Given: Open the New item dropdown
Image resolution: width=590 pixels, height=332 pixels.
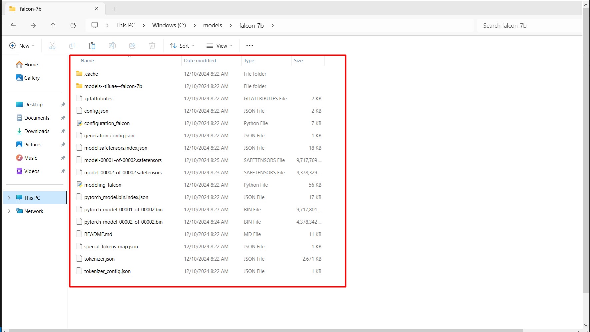Looking at the screenshot, I should (22, 46).
